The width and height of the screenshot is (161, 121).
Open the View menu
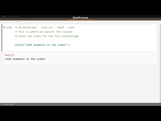[9, 19]
